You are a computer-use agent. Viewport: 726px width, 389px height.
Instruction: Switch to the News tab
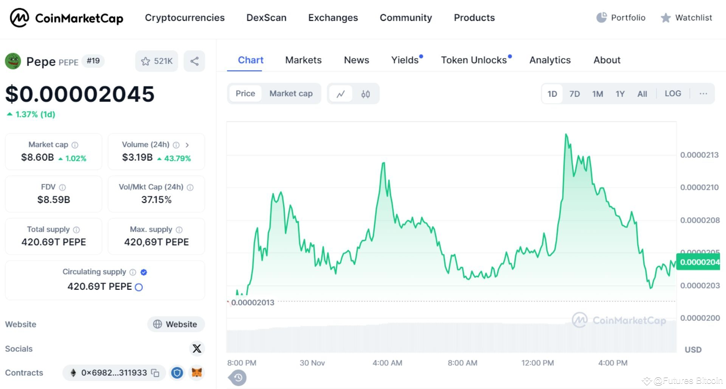coord(357,60)
